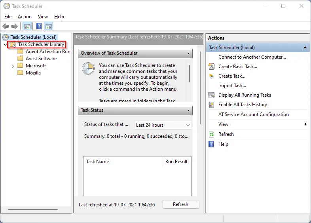
Task: Open the Action menu
Action: point(25,17)
